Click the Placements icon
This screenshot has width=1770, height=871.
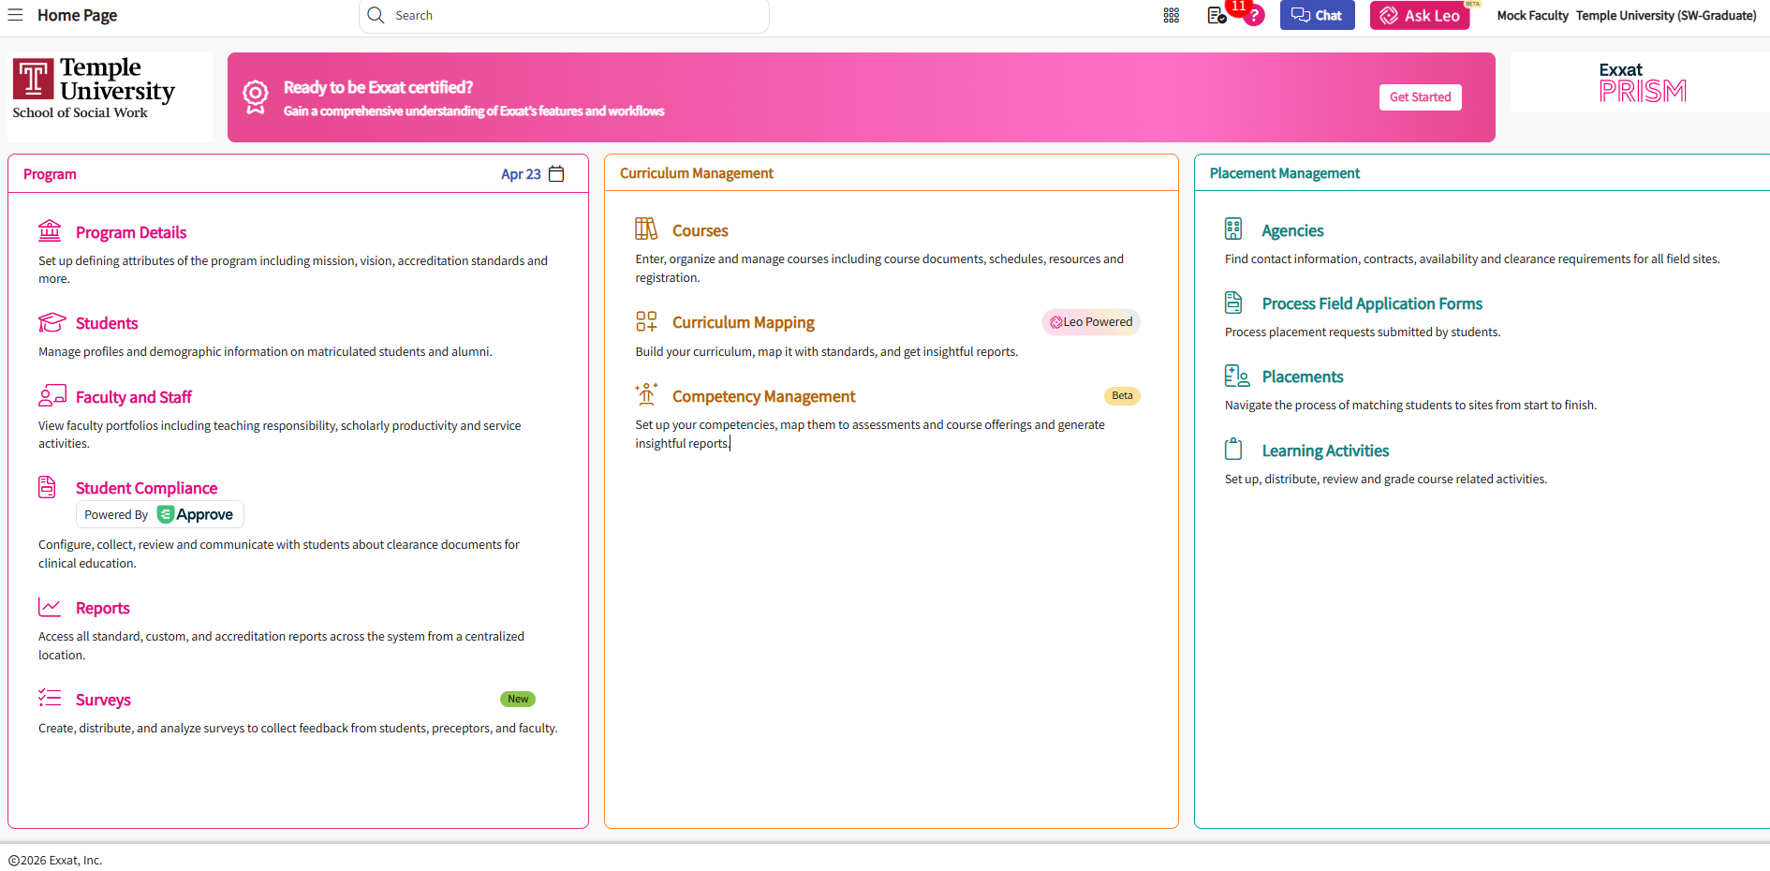point(1237,376)
